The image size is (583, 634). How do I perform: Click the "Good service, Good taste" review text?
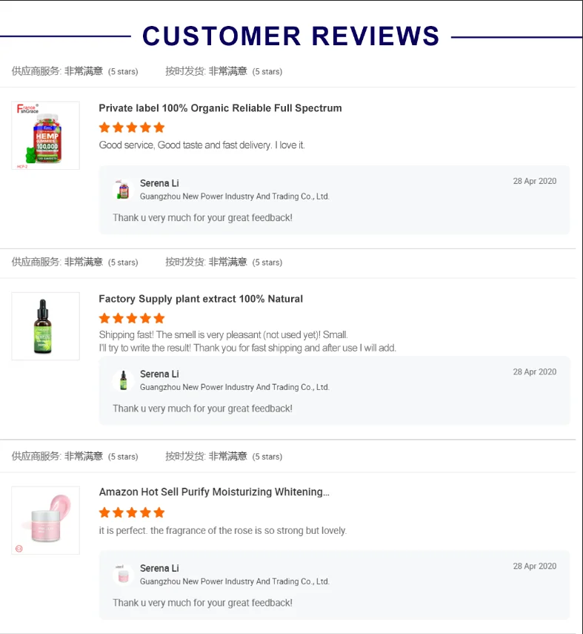click(x=201, y=145)
